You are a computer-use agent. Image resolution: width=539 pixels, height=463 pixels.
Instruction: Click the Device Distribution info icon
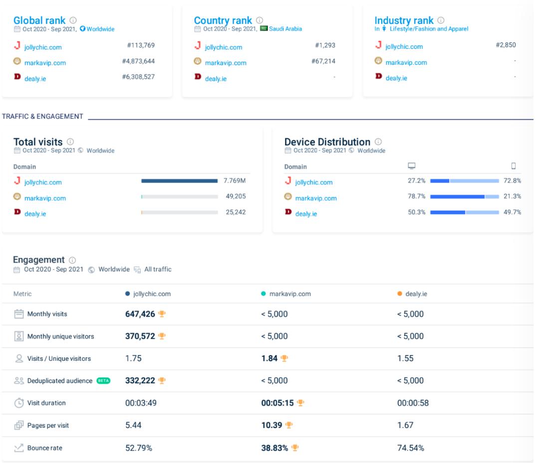(378, 142)
